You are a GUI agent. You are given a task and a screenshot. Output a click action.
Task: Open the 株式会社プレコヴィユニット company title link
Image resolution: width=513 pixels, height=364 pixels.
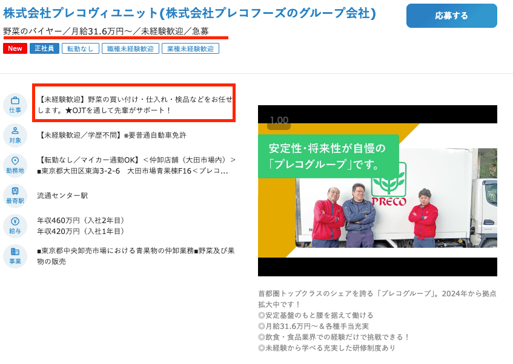[x=190, y=13]
